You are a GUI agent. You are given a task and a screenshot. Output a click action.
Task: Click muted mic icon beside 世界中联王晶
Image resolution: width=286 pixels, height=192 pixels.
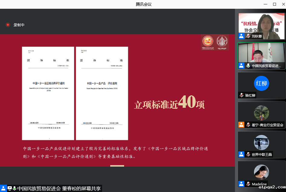pyautogui.click(x=248, y=154)
